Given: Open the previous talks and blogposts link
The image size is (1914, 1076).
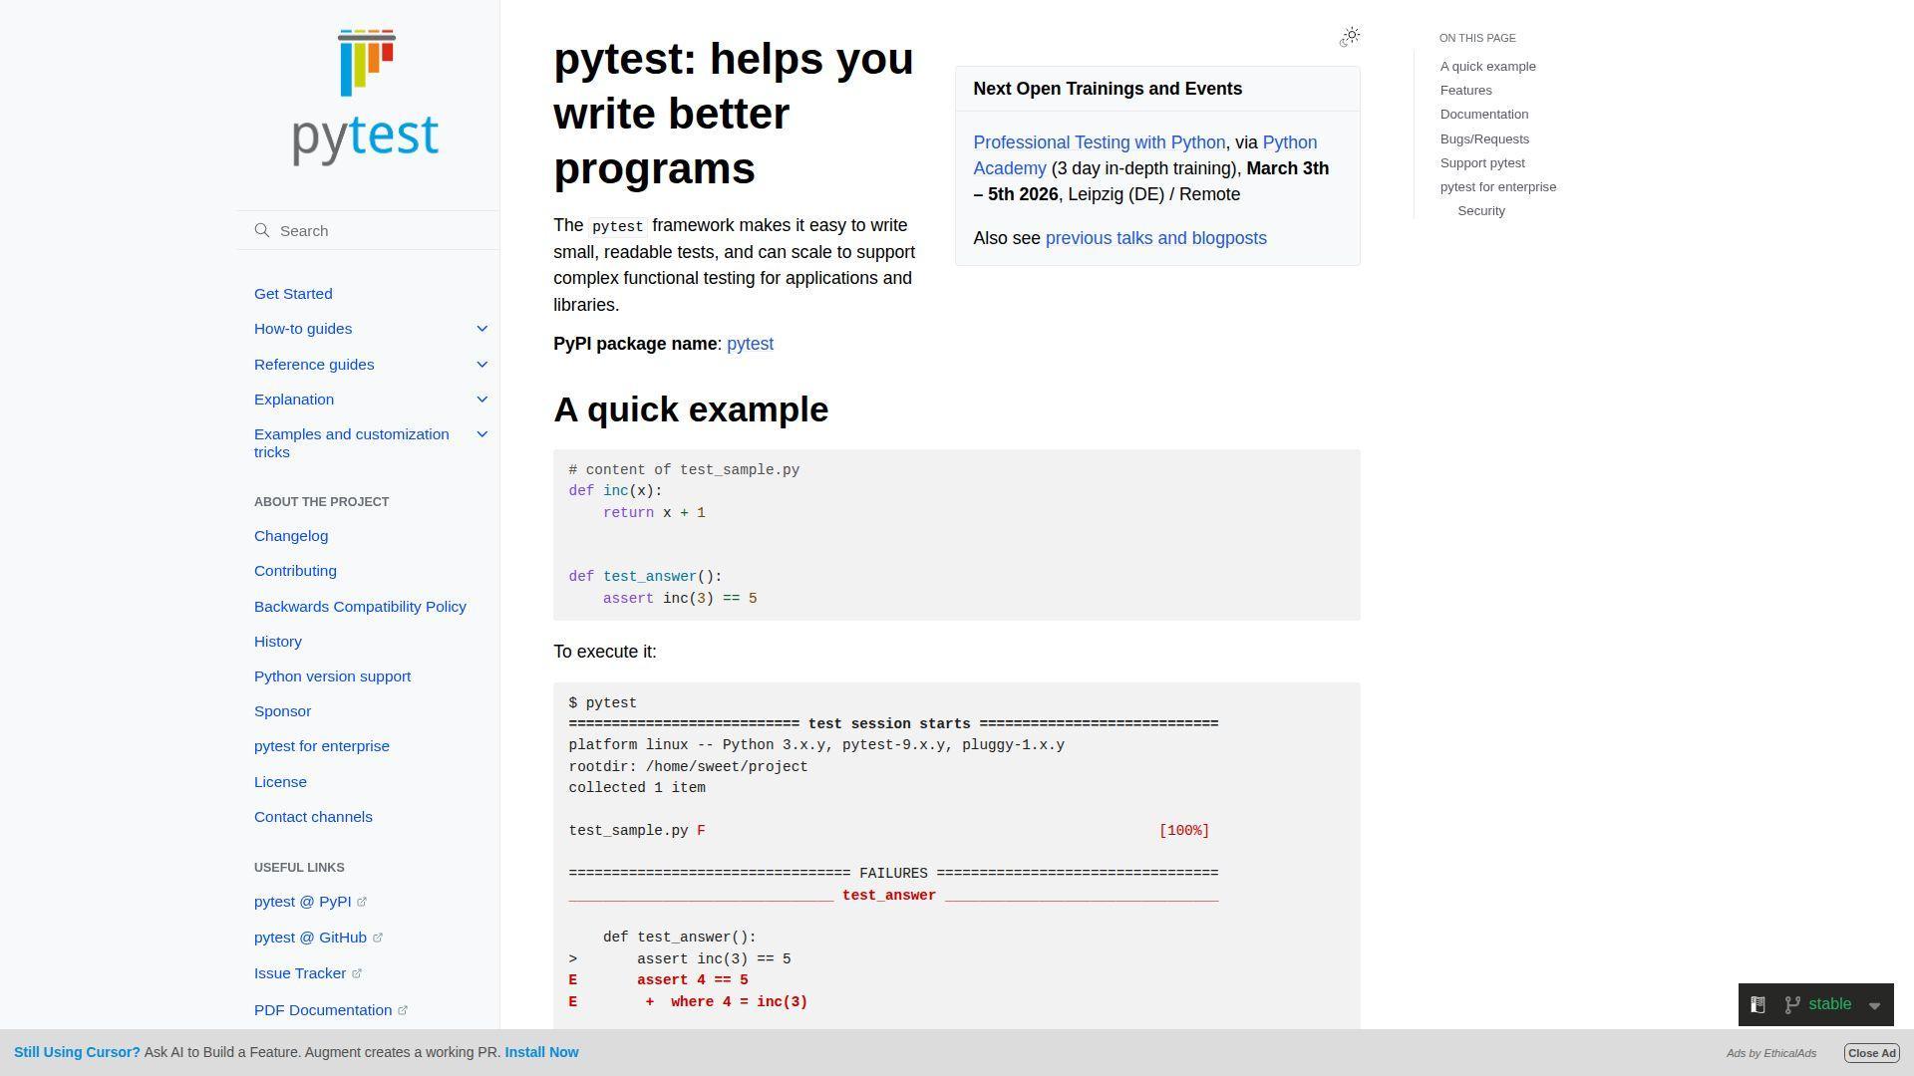Looking at the screenshot, I should pyautogui.click(x=1155, y=238).
